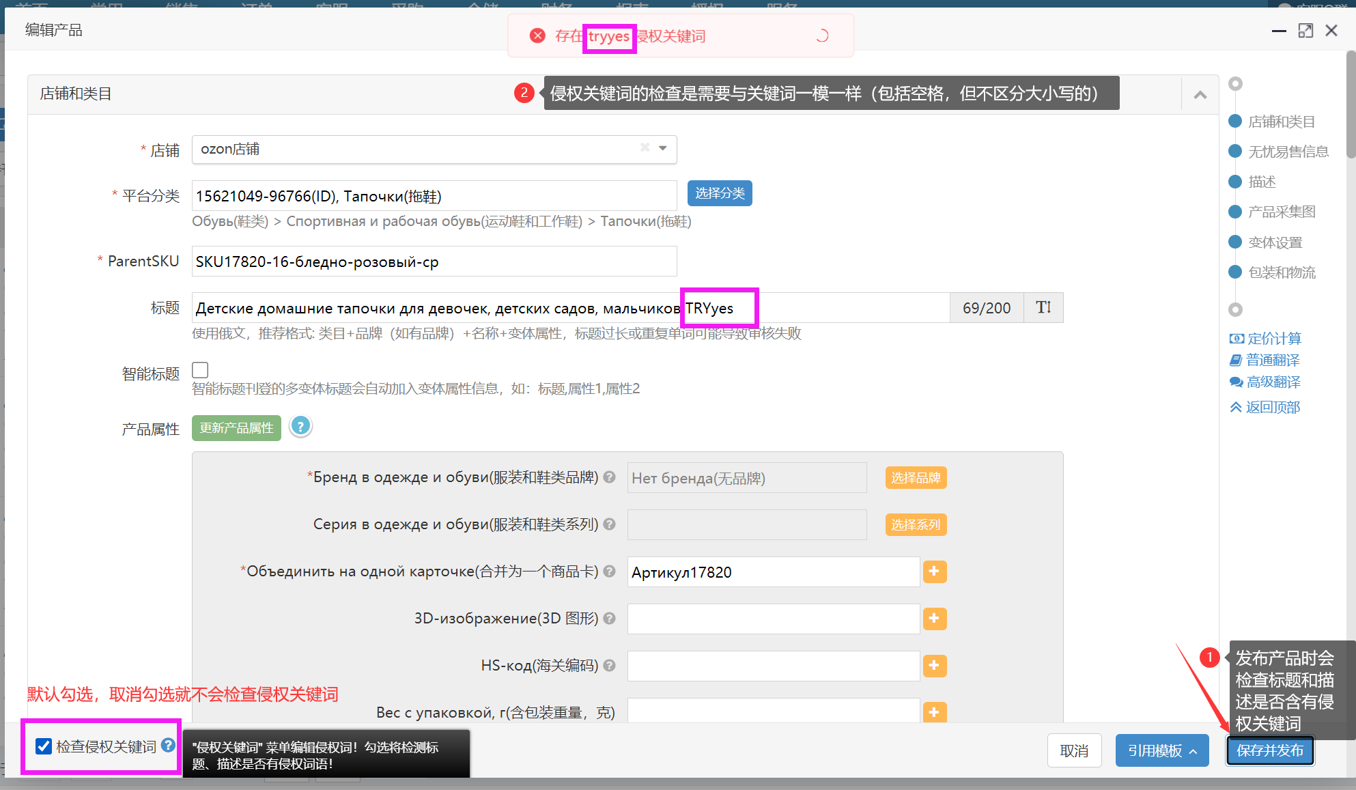Click the help icon next to 检查侵权关键词
This screenshot has height=790, width=1356.
coord(168,746)
